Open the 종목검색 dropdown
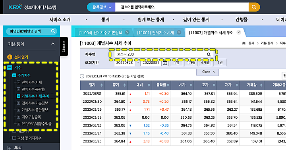 (101, 7)
